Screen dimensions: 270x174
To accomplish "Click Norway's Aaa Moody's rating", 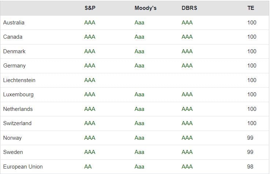I will coord(139,138).
